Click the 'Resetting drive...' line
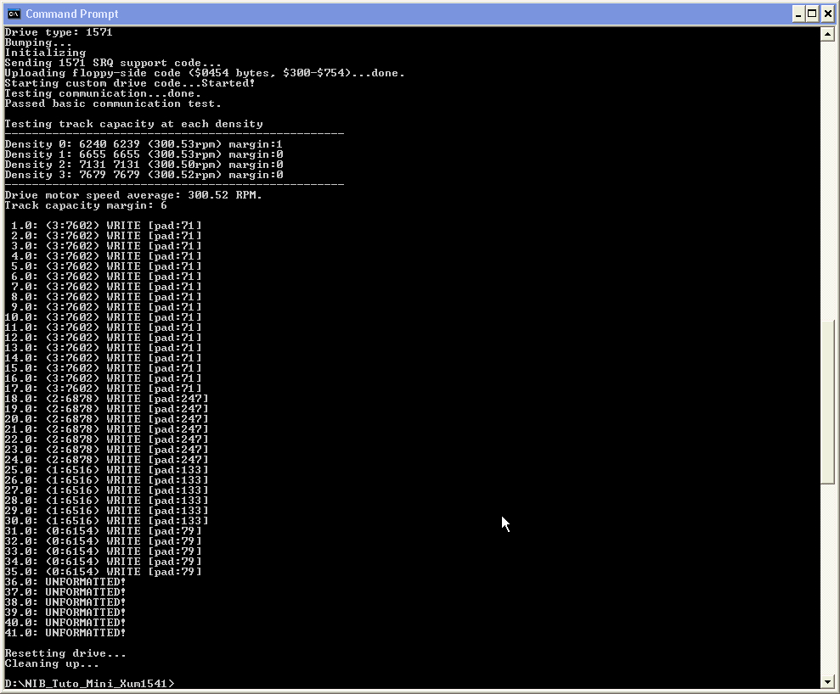The height and width of the screenshot is (694, 840). 65,652
